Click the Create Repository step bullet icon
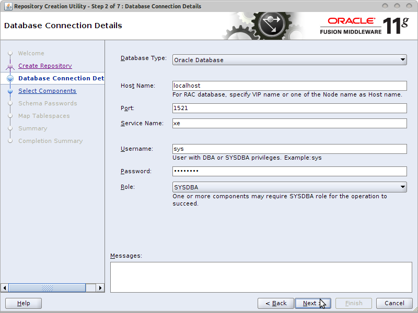418x313 pixels. tap(10, 66)
